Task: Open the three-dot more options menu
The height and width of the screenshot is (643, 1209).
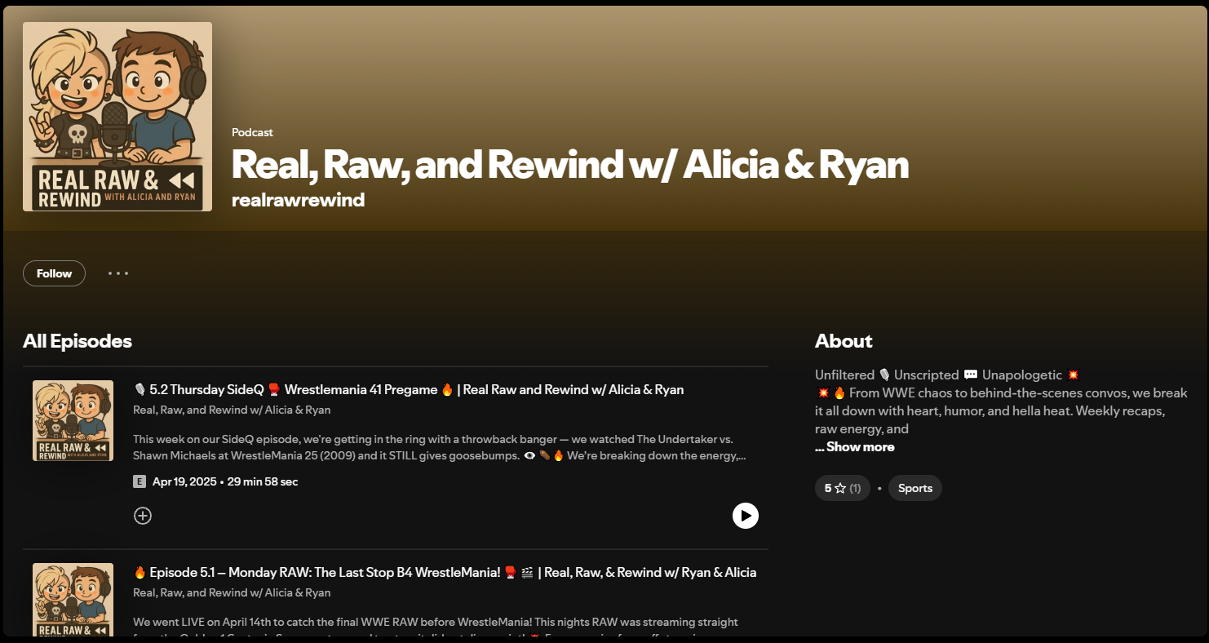Action: (x=118, y=273)
